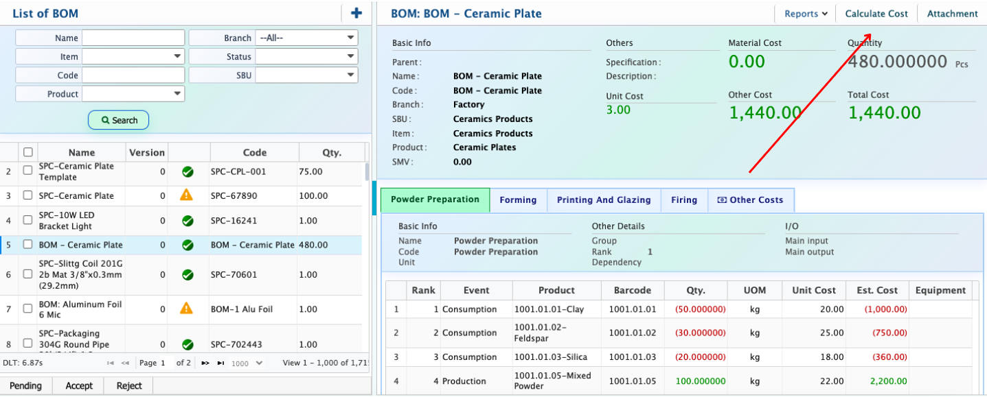Click the plus icon to add a BOM
Viewport: 987px width, 397px height.
coord(356,13)
